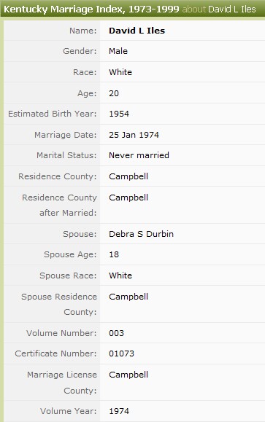Click the Kentucky Marriage Index title
265x422 pixels.
91,9
